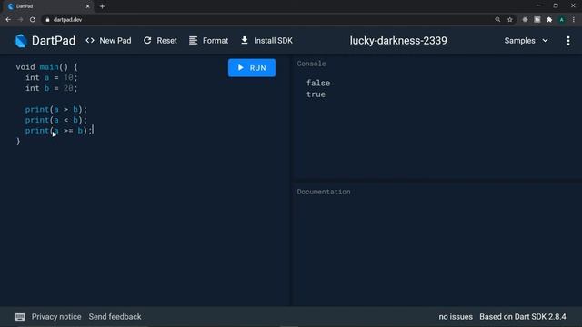Click the Install SDK download icon
The image size is (582, 327).
[245, 40]
